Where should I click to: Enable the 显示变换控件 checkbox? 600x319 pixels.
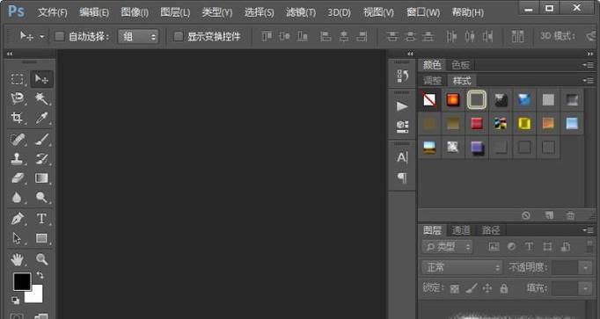[x=179, y=36]
